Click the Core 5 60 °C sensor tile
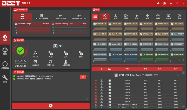 click(x=177, y=24)
